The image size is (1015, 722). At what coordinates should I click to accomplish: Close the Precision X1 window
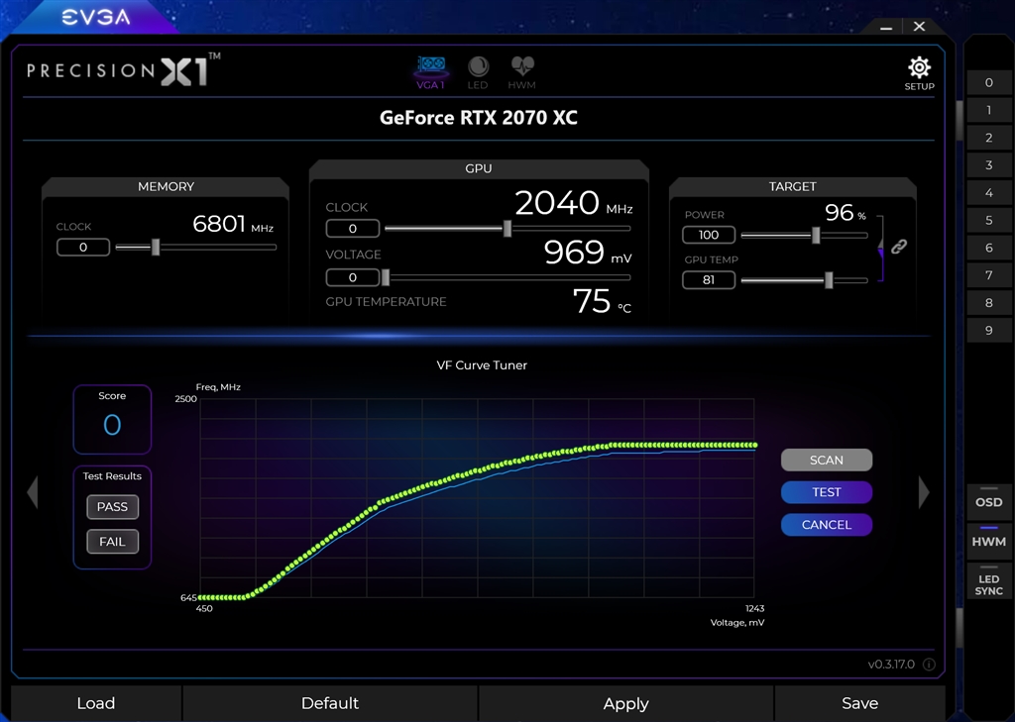(919, 27)
